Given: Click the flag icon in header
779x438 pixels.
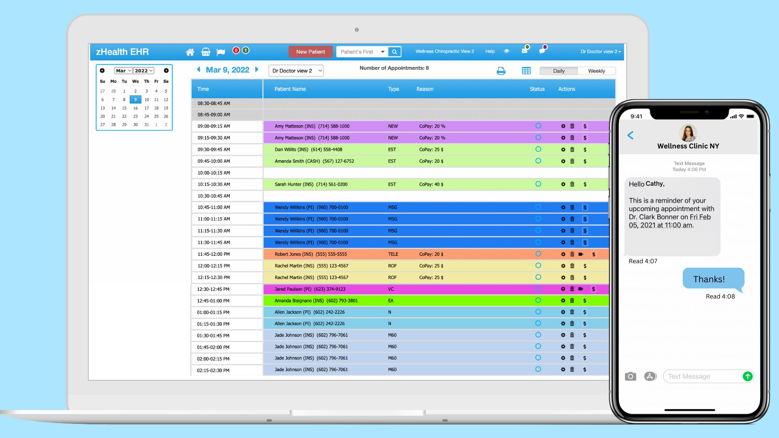Looking at the screenshot, I should point(221,52).
